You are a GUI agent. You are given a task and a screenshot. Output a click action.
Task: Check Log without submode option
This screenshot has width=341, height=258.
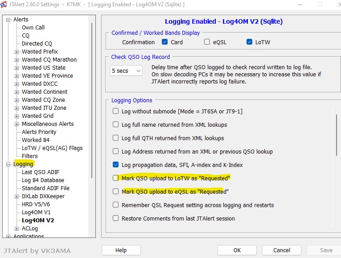116,111
